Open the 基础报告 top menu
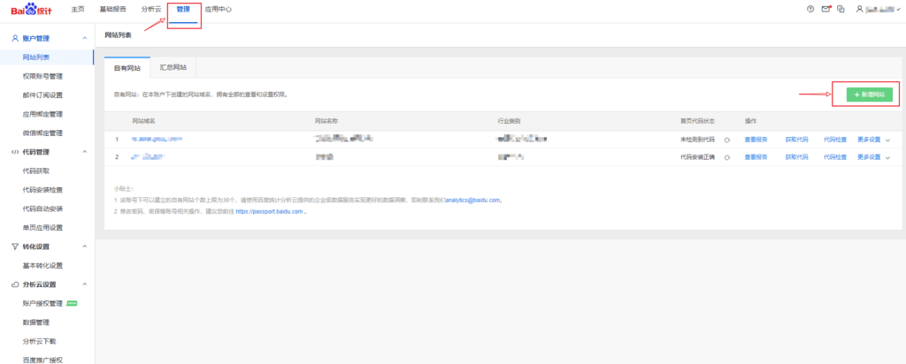Screen dimensions: 906x364 112,9
